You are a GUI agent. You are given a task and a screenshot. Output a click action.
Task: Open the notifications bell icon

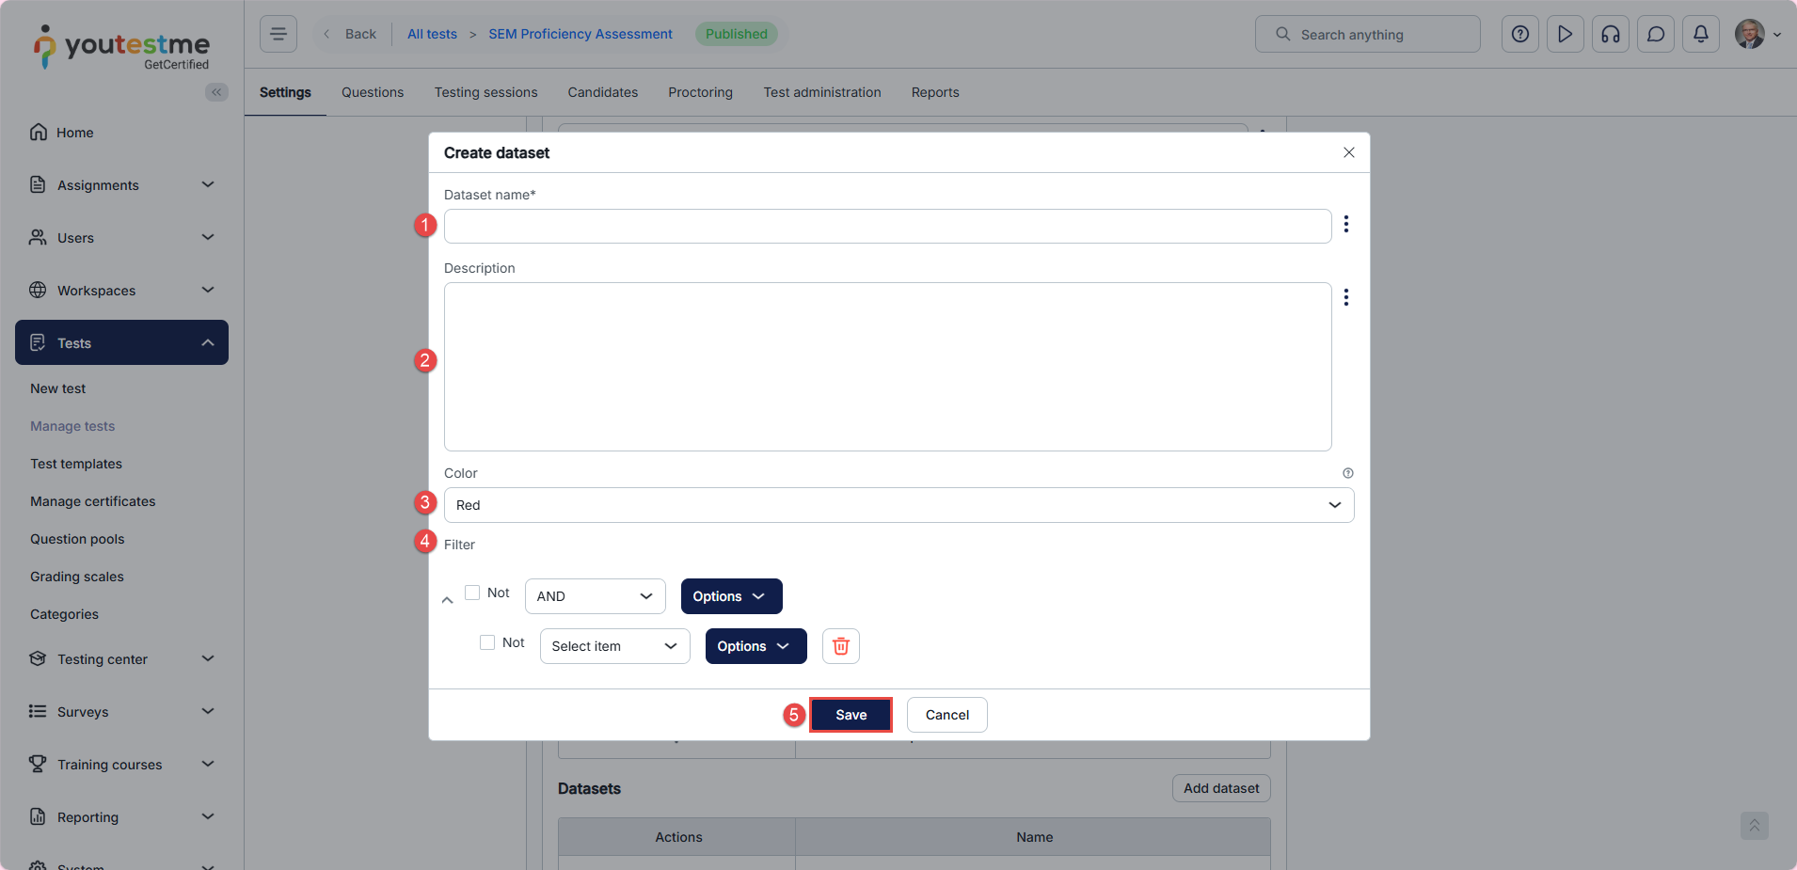click(1700, 34)
